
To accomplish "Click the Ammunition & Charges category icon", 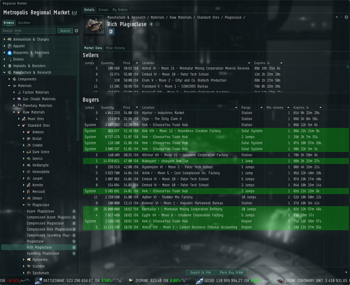I will (x=9, y=39).
